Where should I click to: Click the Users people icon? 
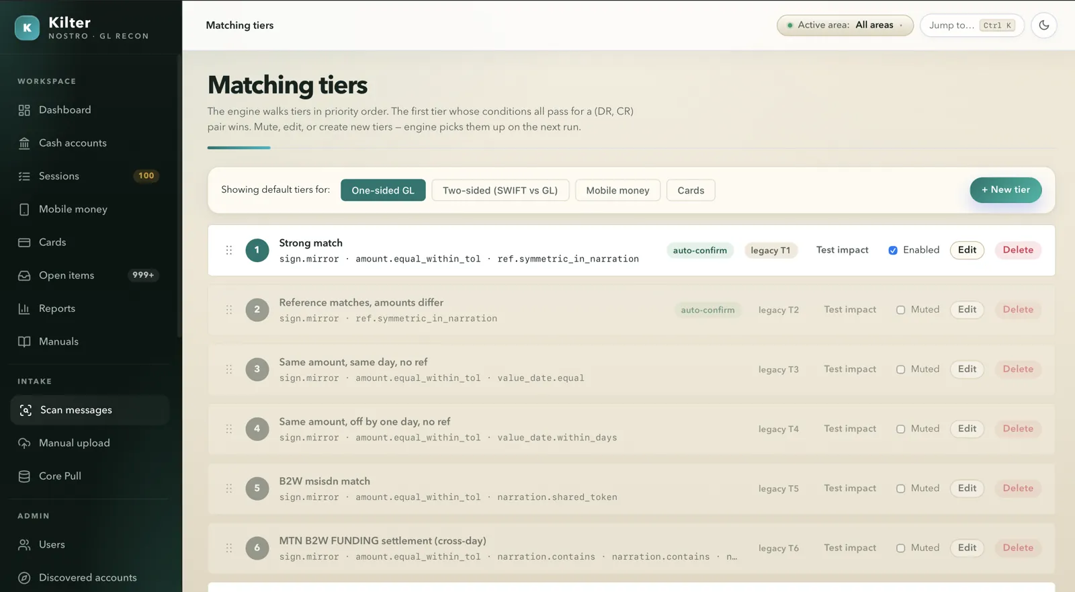(24, 544)
